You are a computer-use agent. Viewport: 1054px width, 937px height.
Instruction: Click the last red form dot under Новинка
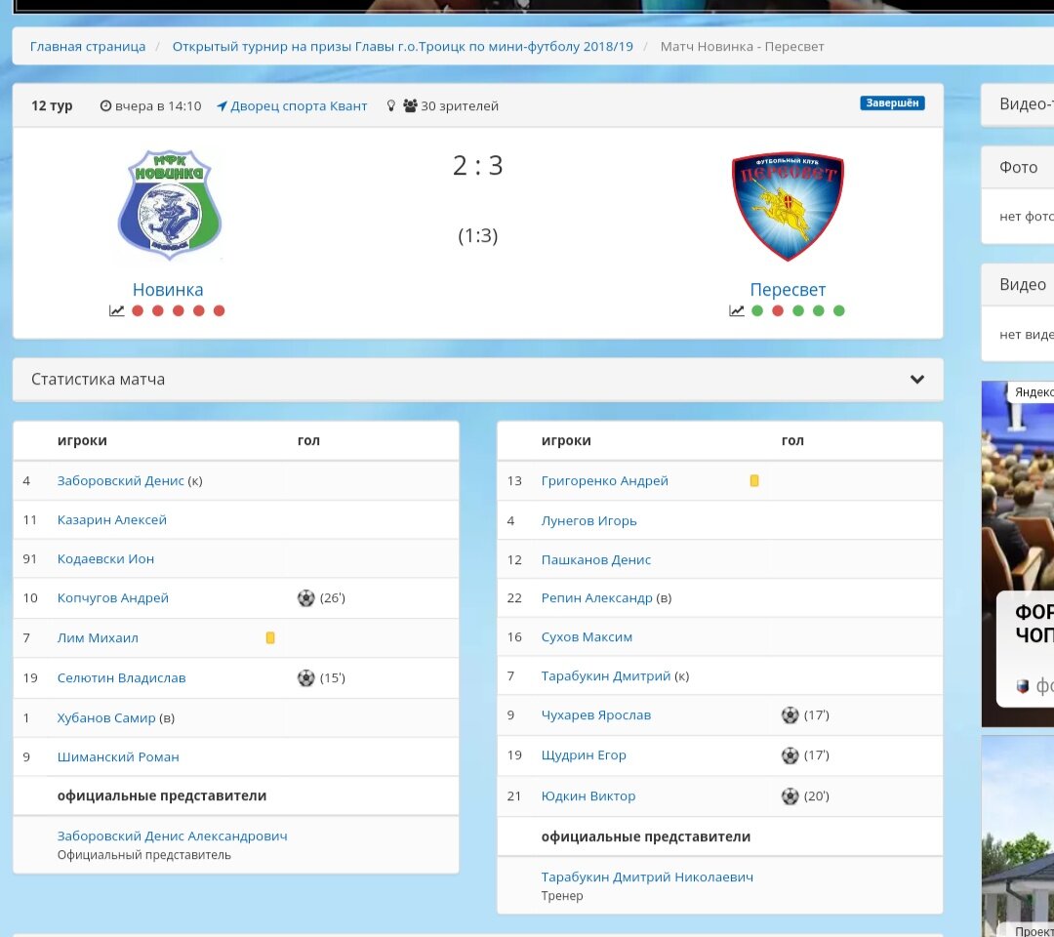pyautogui.click(x=220, y=310)
